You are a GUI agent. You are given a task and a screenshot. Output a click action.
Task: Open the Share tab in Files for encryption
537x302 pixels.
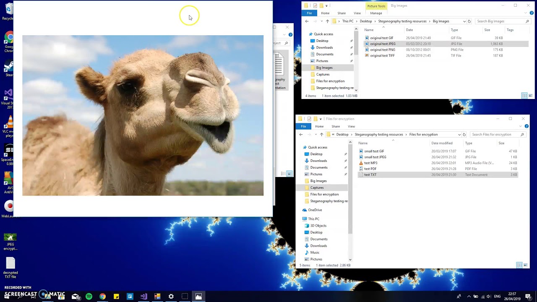[336, 126]
